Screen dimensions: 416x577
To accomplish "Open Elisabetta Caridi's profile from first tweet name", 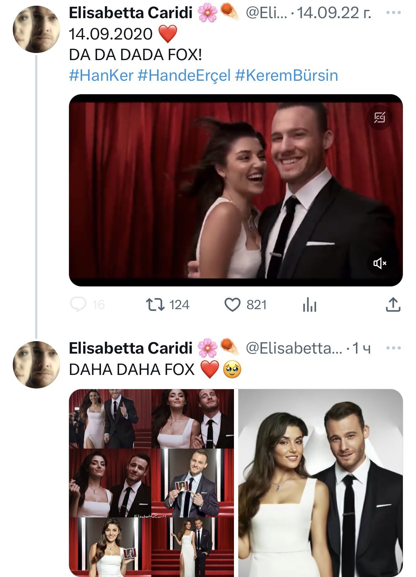I will coord(130,13).
